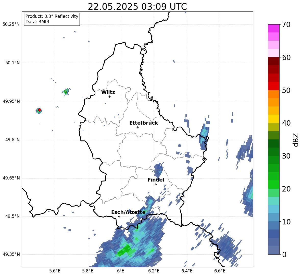Click the 5.6°E longitude label

click(55, 271)
